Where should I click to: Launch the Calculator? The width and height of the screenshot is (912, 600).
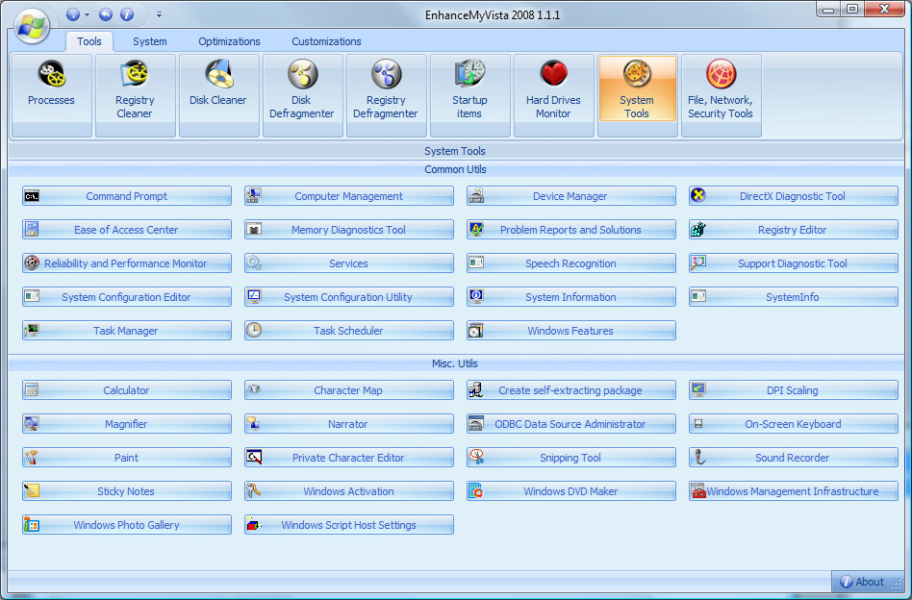(x=127, y=390)
